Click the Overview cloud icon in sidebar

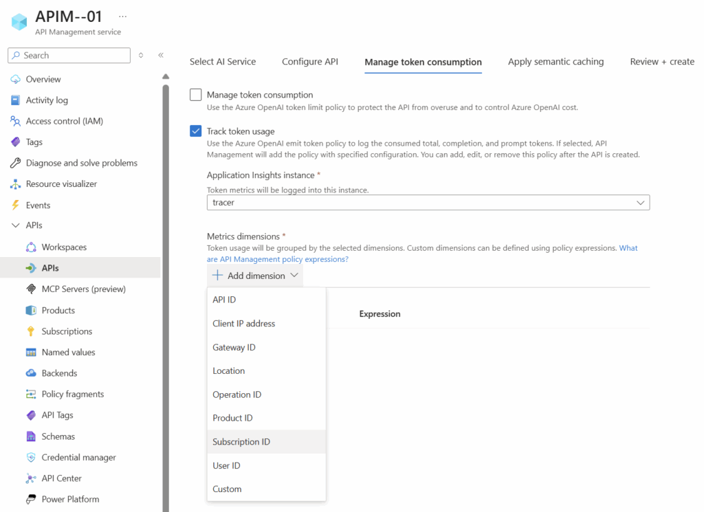tap(15, 79)
